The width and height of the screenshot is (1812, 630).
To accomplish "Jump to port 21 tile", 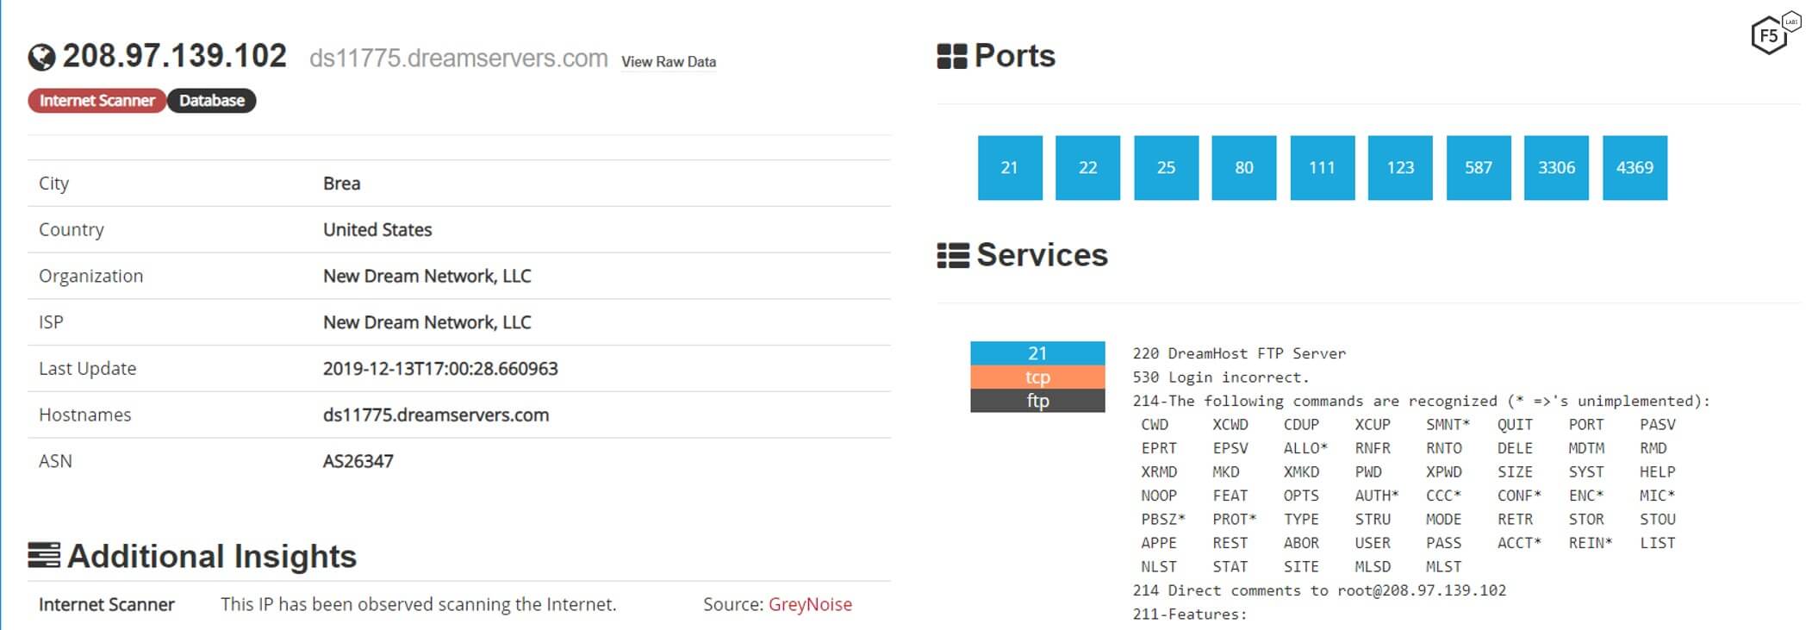I will click(1010, 168).
